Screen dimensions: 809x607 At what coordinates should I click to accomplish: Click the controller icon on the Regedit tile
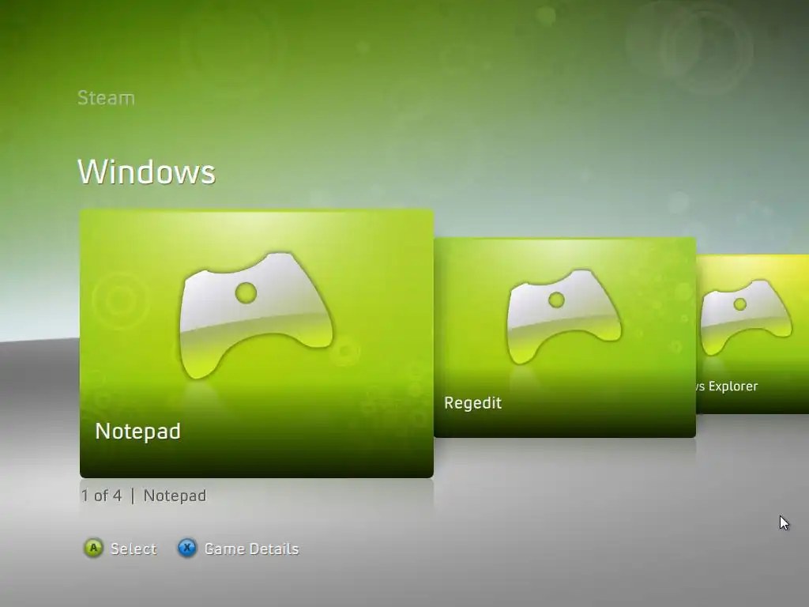(564, 316)
